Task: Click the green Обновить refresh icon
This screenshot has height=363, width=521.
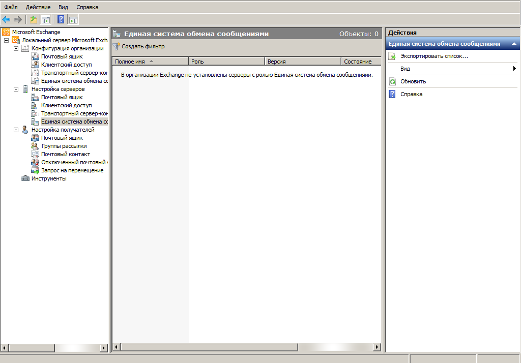Action: tap(392, 81)
